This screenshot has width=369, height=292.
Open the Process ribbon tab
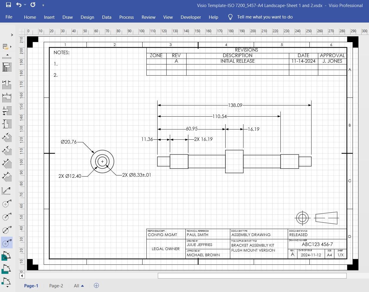tap(126, 17)
